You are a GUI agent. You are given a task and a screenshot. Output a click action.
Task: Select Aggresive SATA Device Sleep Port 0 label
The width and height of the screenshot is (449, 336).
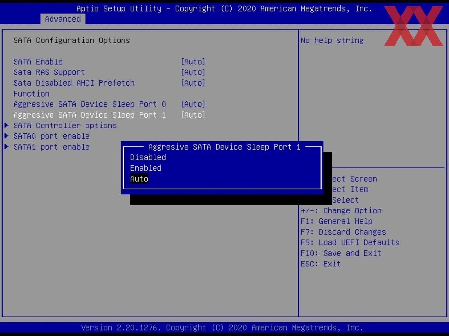90,104
